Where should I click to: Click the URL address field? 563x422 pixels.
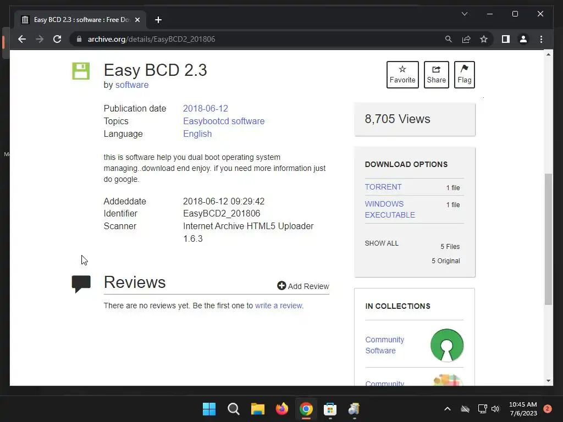[x=258, y=39]
